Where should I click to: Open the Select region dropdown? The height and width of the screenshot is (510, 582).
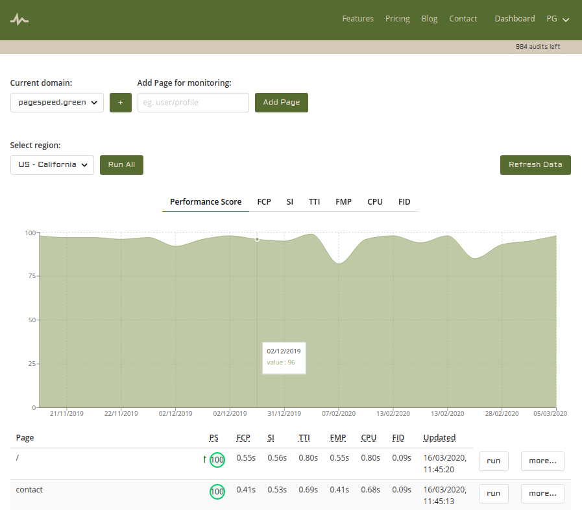tap(53, 165)
